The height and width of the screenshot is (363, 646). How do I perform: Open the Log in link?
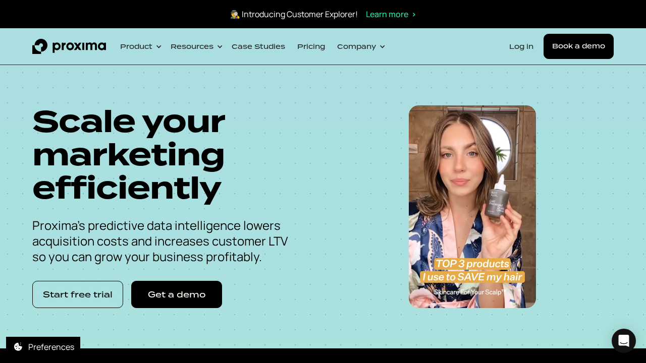(x=521, y=46)
